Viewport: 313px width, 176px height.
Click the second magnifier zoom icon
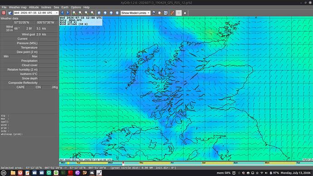pyautogui.click(x=80, y=13)
